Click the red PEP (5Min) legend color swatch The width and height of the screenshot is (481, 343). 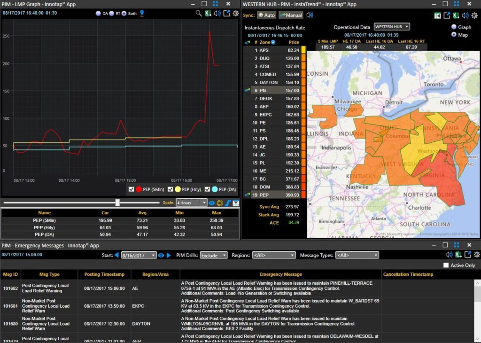coord(139,189)
